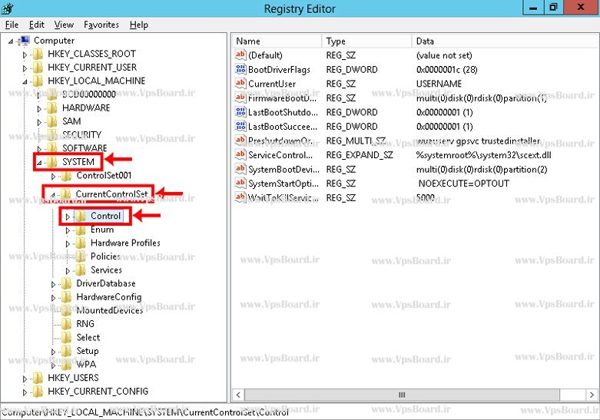Select the Hardware Profiles key
Screen dimensions: 600x420
pyautogui.click(x=124, y=243)
